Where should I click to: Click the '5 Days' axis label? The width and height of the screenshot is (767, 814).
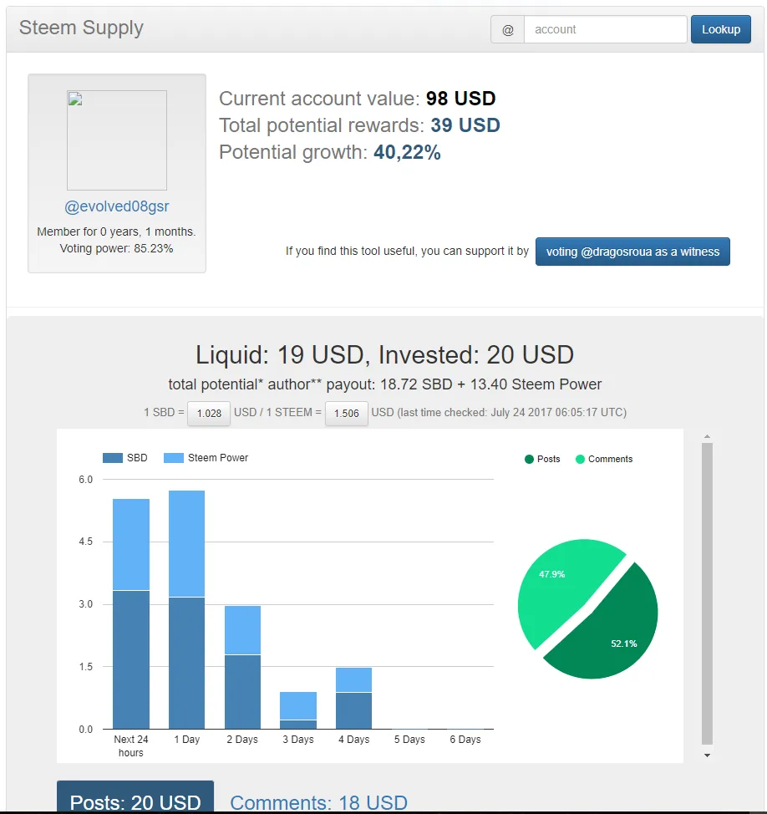[x=409, y=740]
